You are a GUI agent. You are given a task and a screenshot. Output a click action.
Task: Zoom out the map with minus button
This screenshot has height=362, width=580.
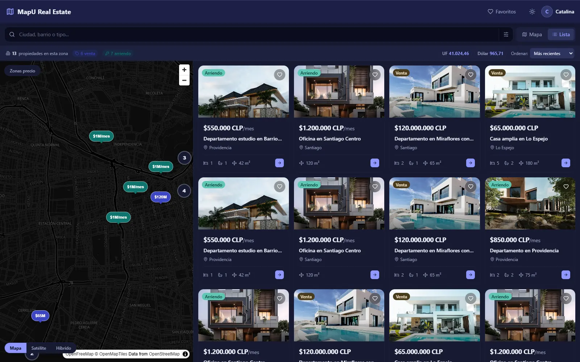[x=184, y=80]
